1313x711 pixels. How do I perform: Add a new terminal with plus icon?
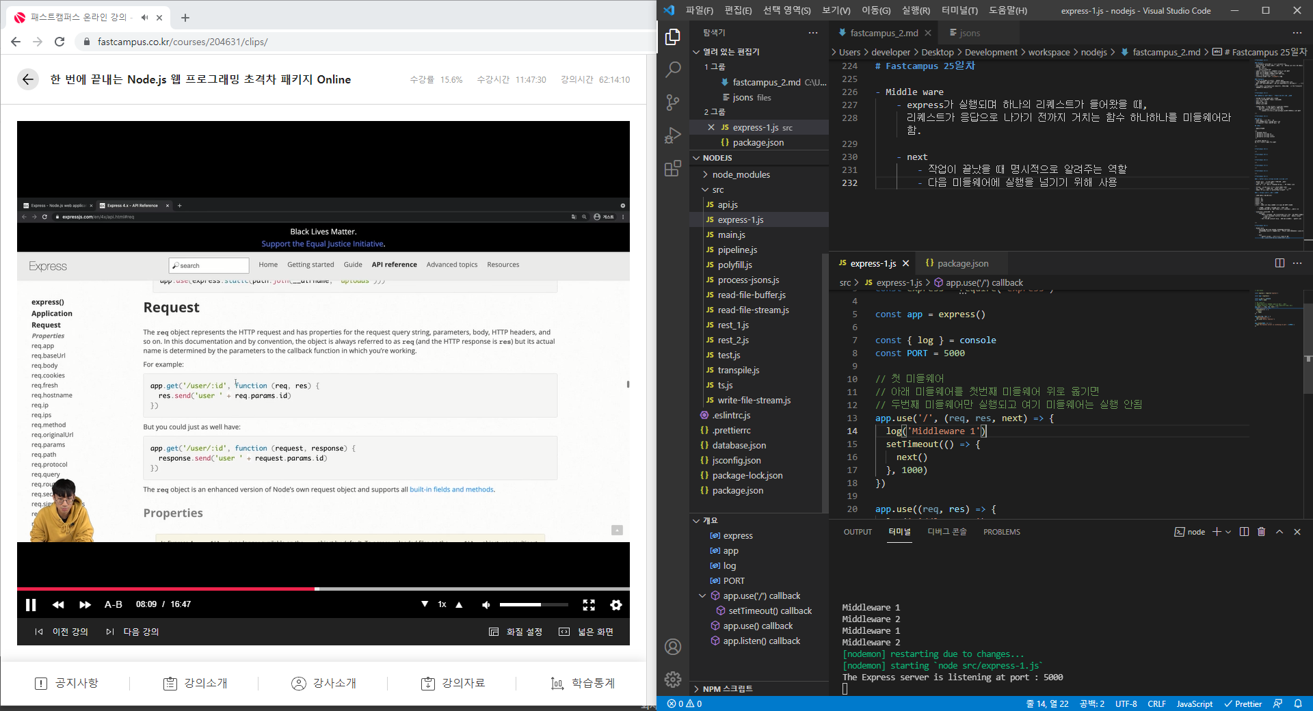[1217, 532]
